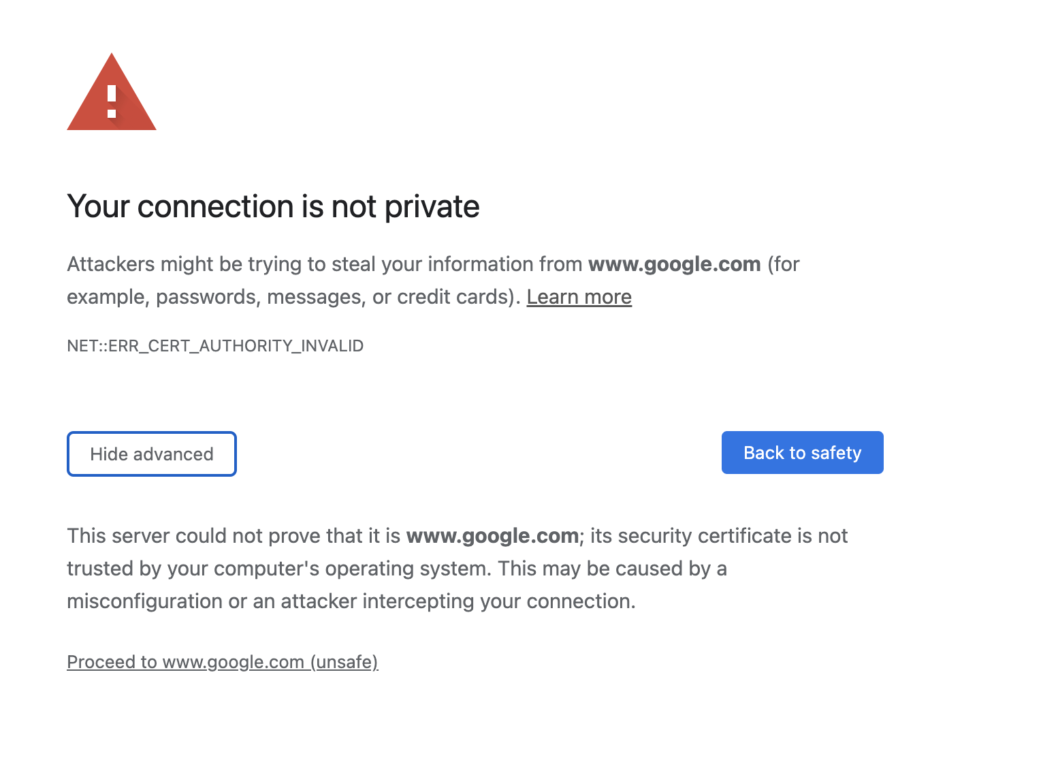Collapse details with Hide advanced button
The height and width of the screenshot is (775, 1058).
[x=152, y=454]
